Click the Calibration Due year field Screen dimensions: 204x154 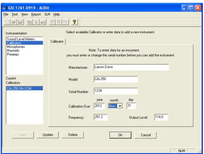click(x=99, y=106)
